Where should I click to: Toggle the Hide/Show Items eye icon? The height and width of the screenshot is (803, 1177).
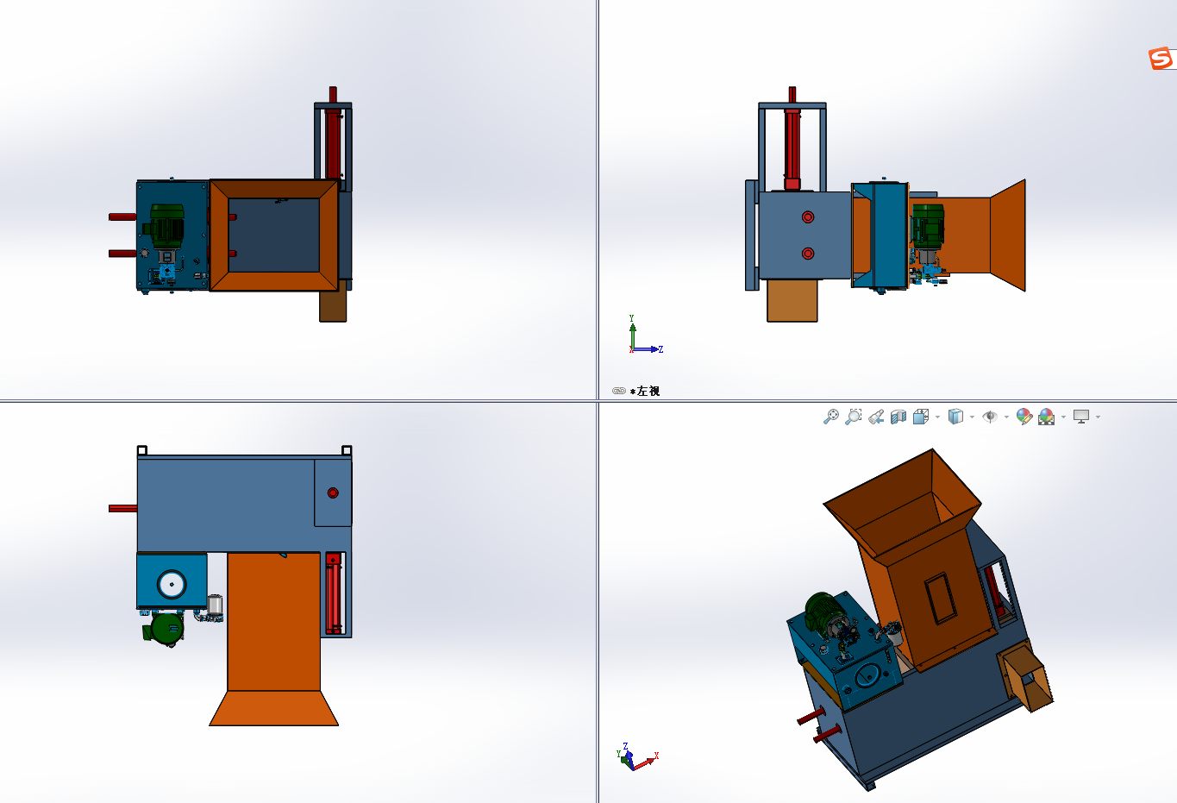click(990, 417)
